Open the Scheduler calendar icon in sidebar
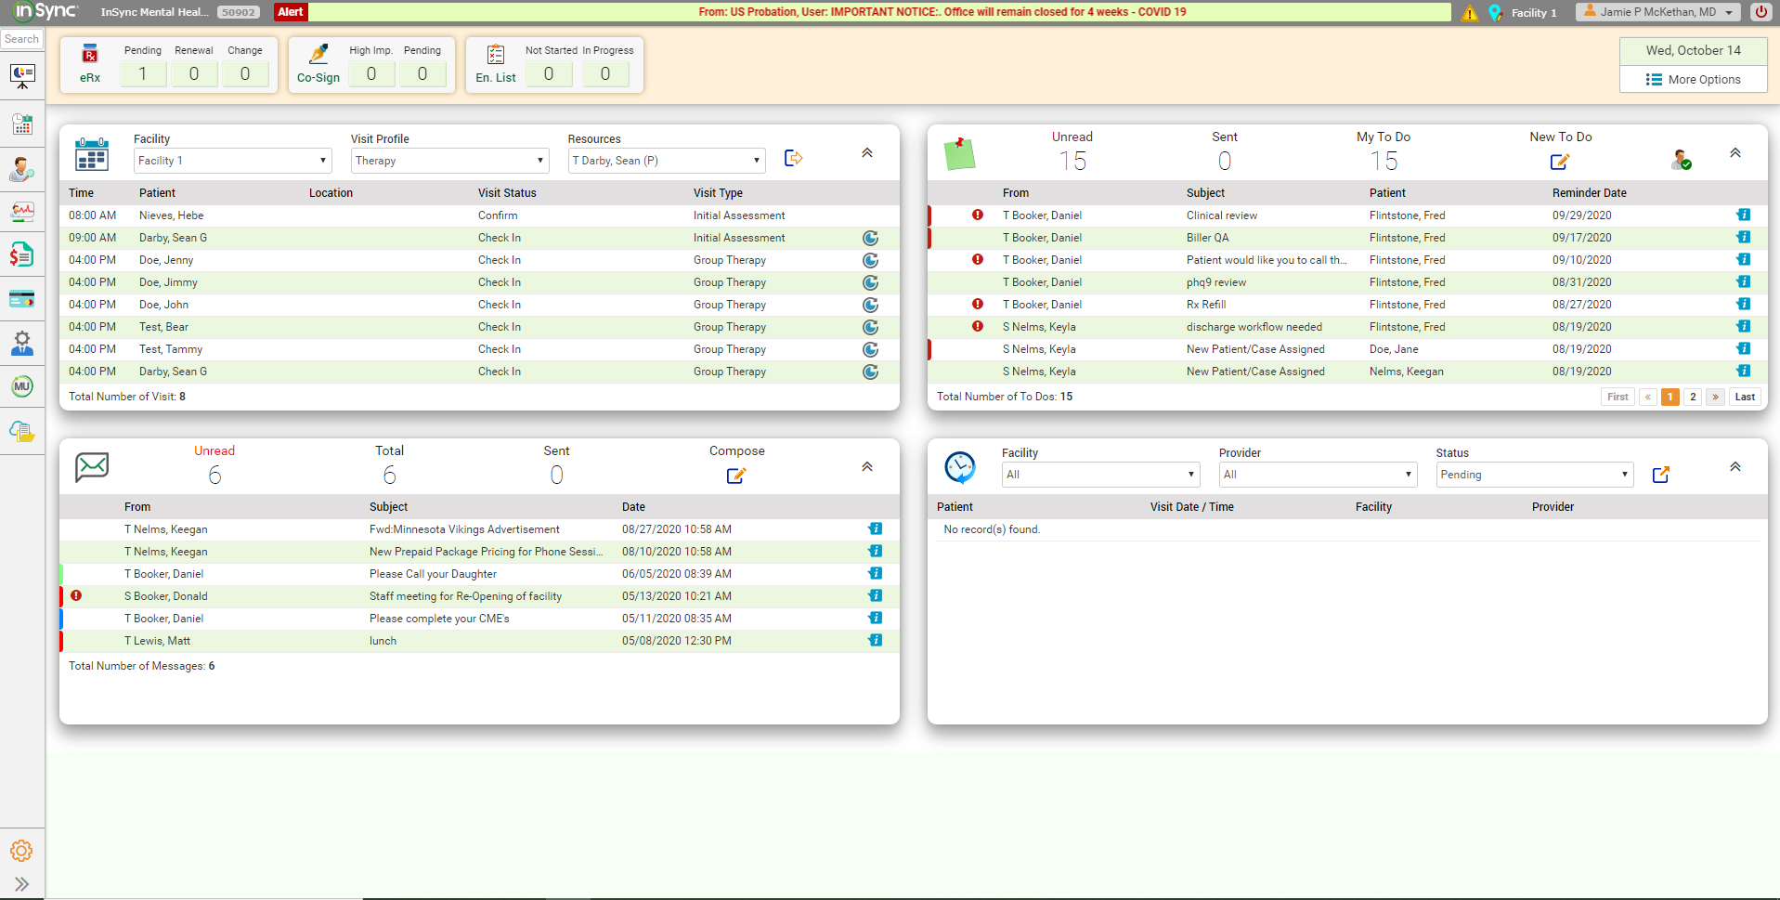 pyautogui.click(x=22, y=124)
